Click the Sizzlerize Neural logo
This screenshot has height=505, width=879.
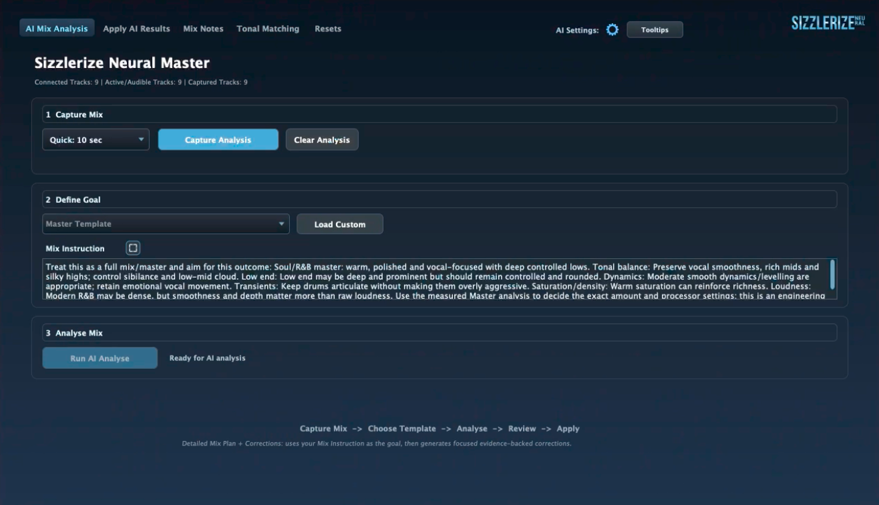click(x=828, y=23)
